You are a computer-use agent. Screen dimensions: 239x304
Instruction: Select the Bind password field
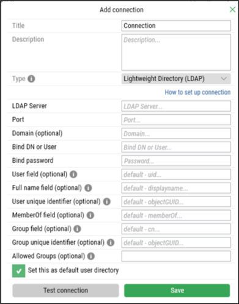176,161
